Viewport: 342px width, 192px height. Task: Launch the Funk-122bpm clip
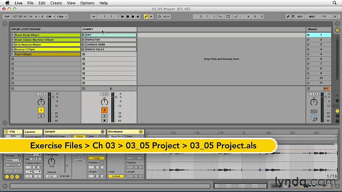pyautogui.click(x=13, y=54)
